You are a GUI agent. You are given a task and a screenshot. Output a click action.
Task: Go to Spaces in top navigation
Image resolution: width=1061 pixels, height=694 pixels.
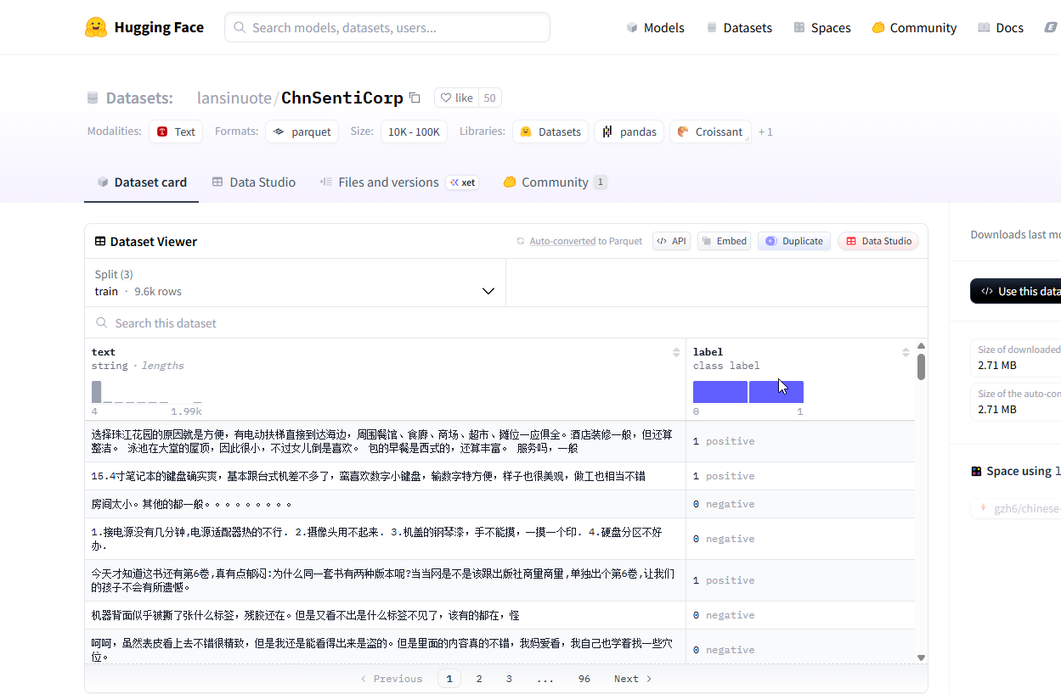pos(821,27)
